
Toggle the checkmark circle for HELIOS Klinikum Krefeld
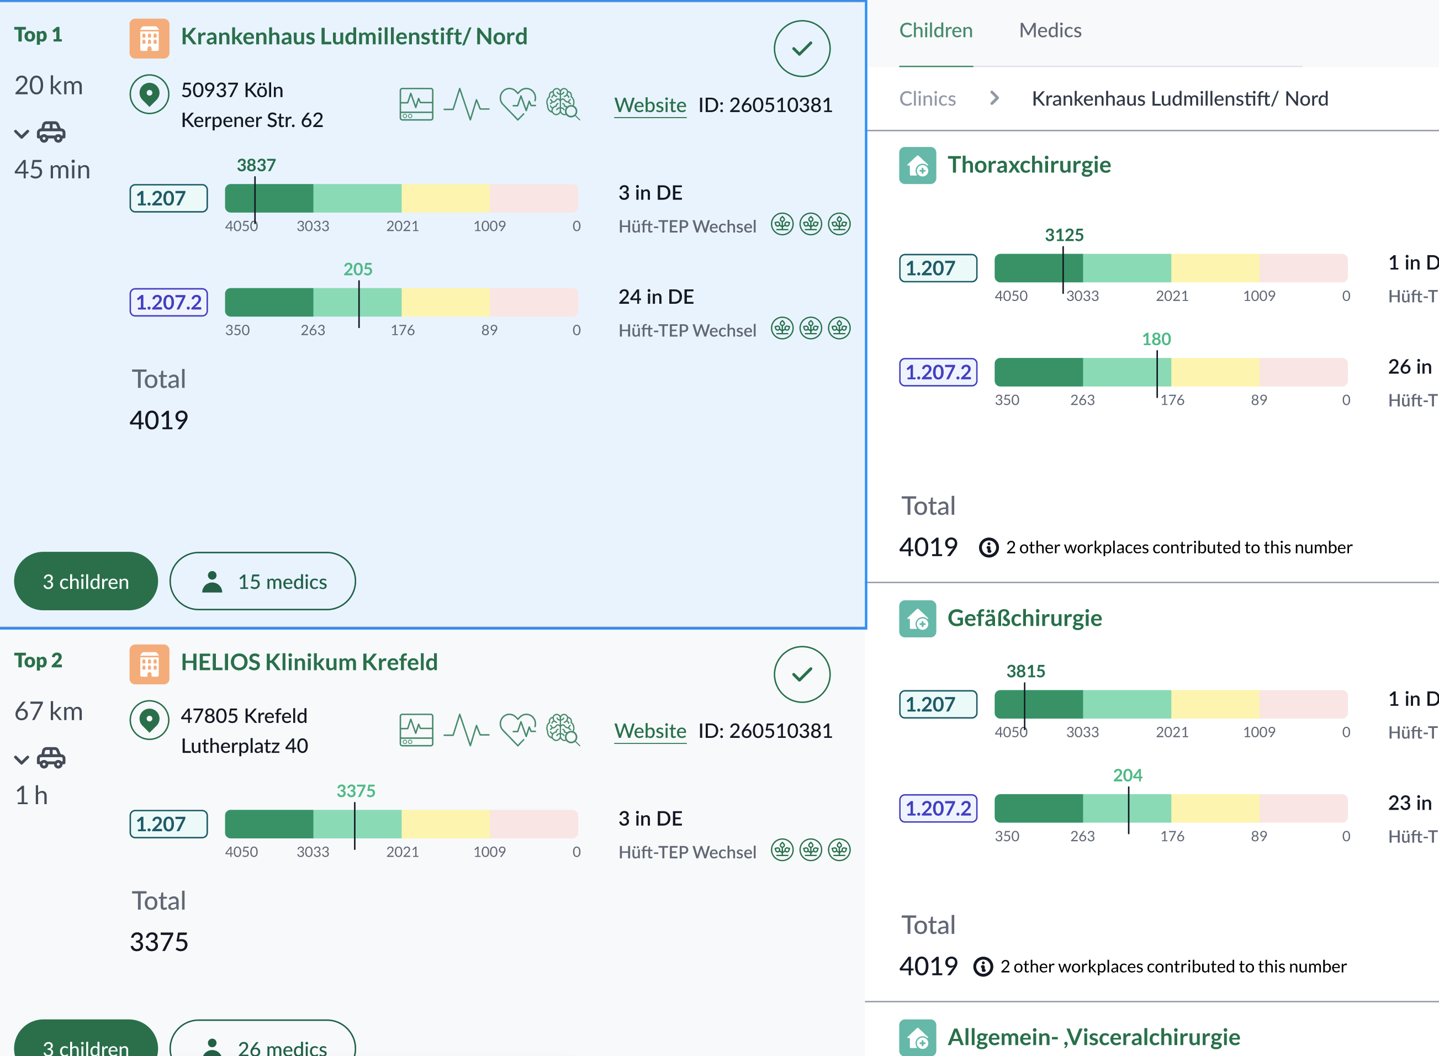tap(801, 674)
